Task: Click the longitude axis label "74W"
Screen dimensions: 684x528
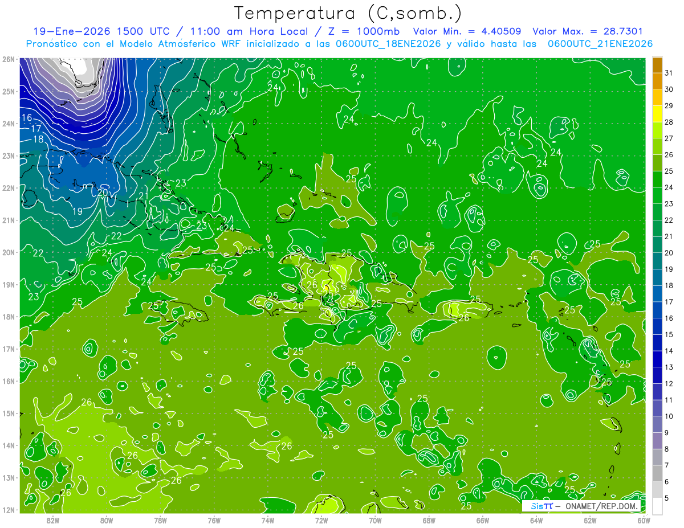Action: [x=268, y=521]
